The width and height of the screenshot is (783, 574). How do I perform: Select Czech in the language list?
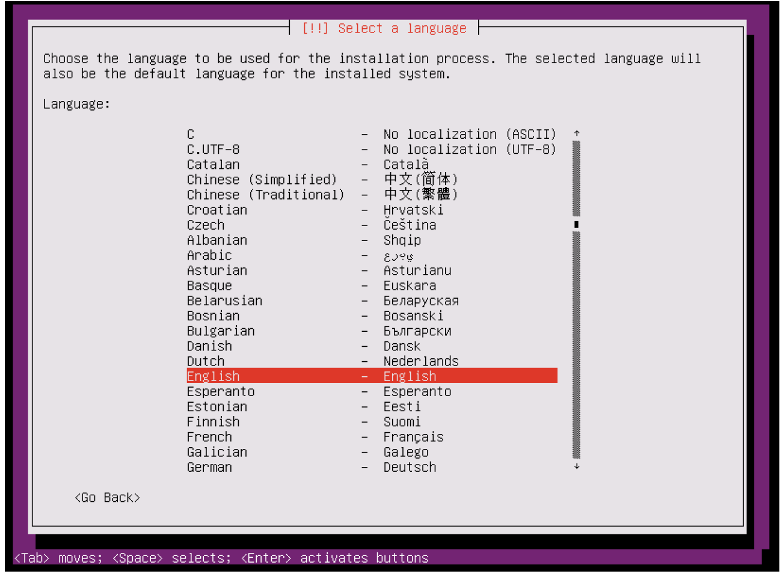coord(372,225)
